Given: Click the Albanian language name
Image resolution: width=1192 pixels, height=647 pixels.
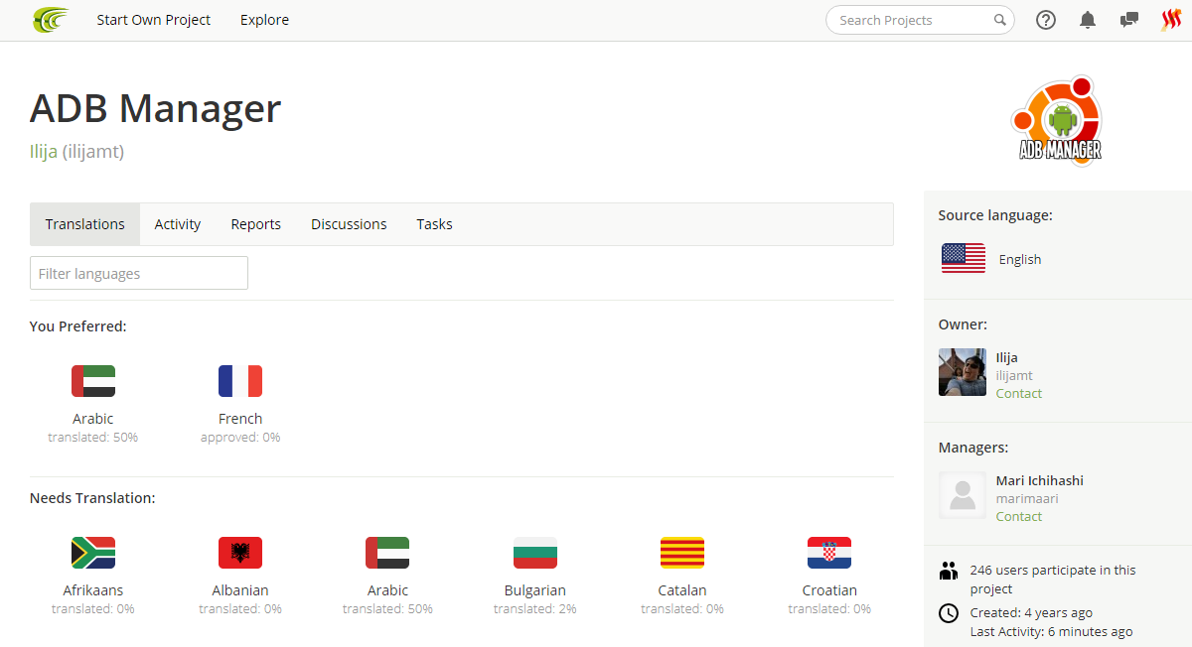Looking at the screenshot, I should pos(240,590).
